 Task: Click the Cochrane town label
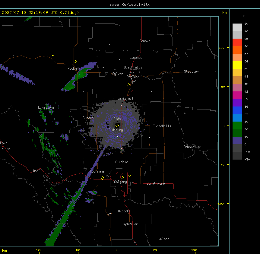point(97,171)
